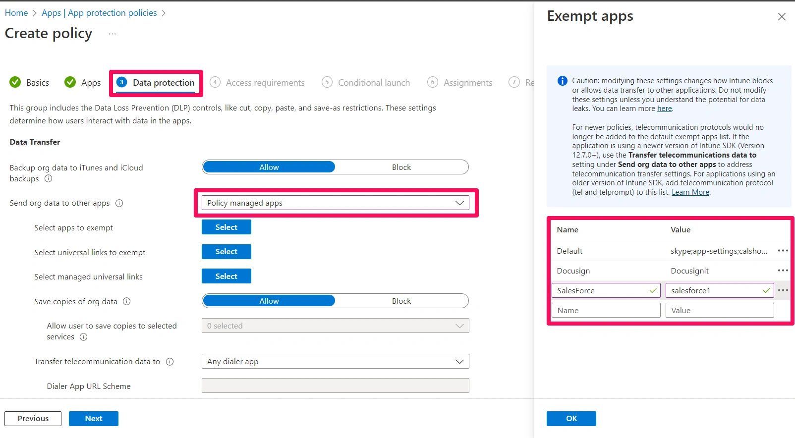795x438 pixels.
Task: Click info icon next to Send org data
Action: coord(119,203)
